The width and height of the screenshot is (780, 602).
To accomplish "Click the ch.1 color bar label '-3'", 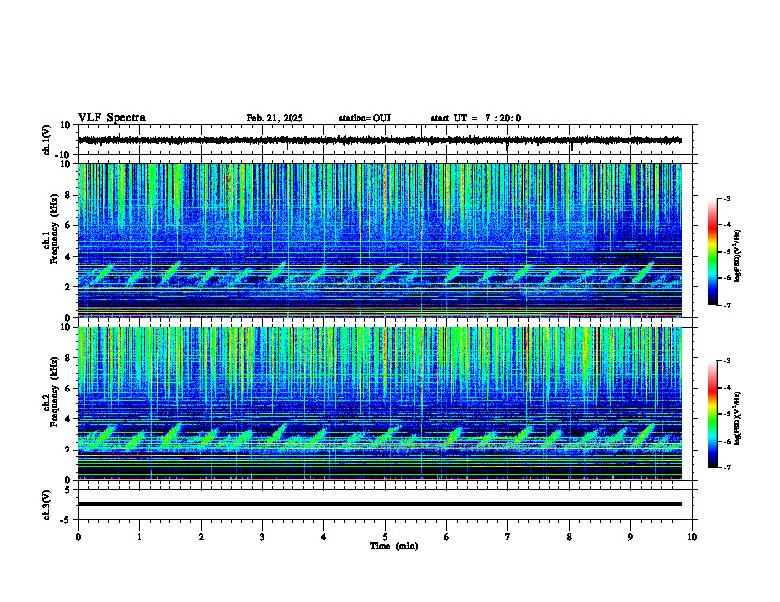I will pos(726,198).
